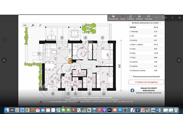Open Microsoft Word from the dock
Image resolution: width=183 pixels, height=114 pixels.
point(158,110)
